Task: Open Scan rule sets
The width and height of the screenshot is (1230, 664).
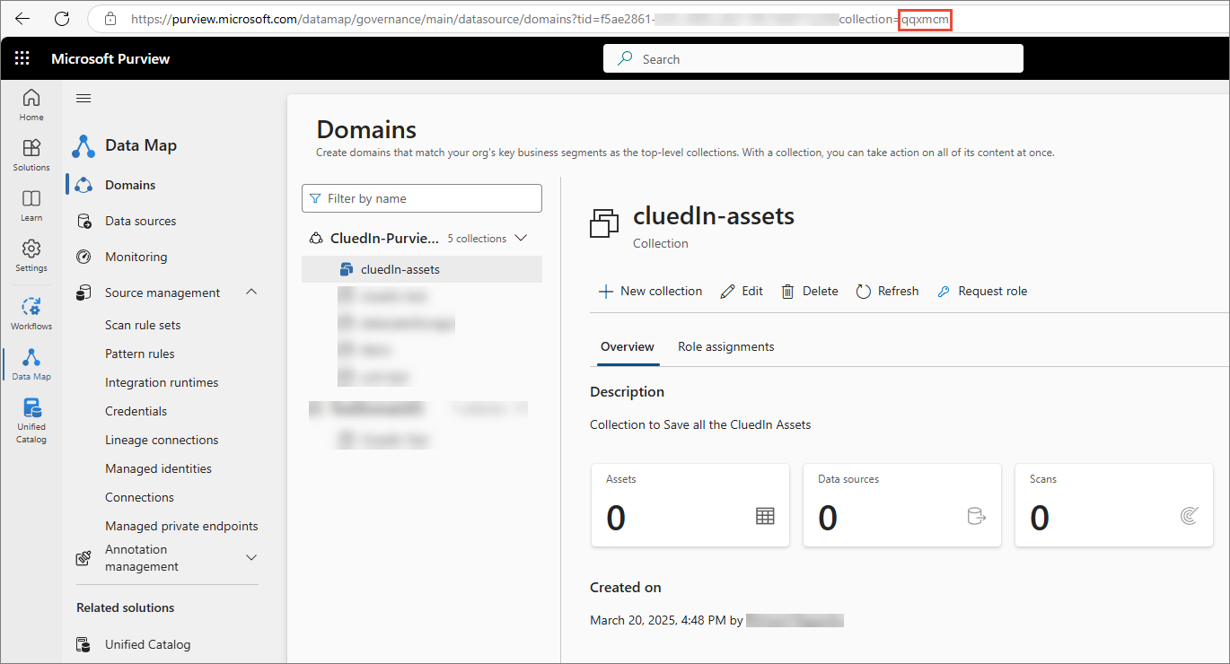Action: pyautogui.click(x=143, y=325)
